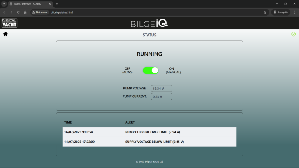Click the Digital Yacht logo
299x168 pixels.
point(9,23)
